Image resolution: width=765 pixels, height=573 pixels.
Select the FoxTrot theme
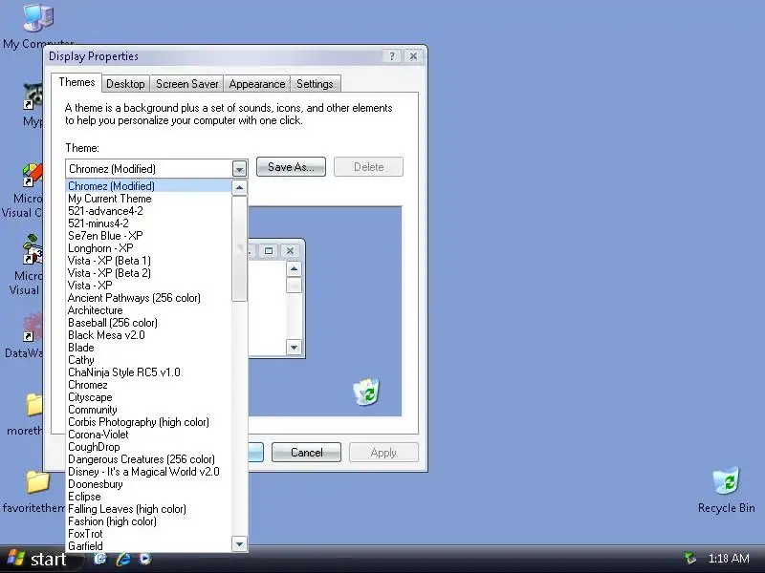tap(149, 534)
